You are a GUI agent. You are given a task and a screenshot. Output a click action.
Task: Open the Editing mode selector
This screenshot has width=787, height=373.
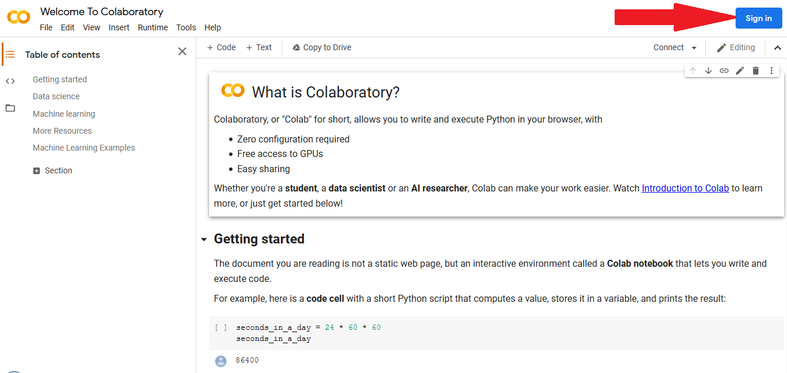[x=736, y=47]
